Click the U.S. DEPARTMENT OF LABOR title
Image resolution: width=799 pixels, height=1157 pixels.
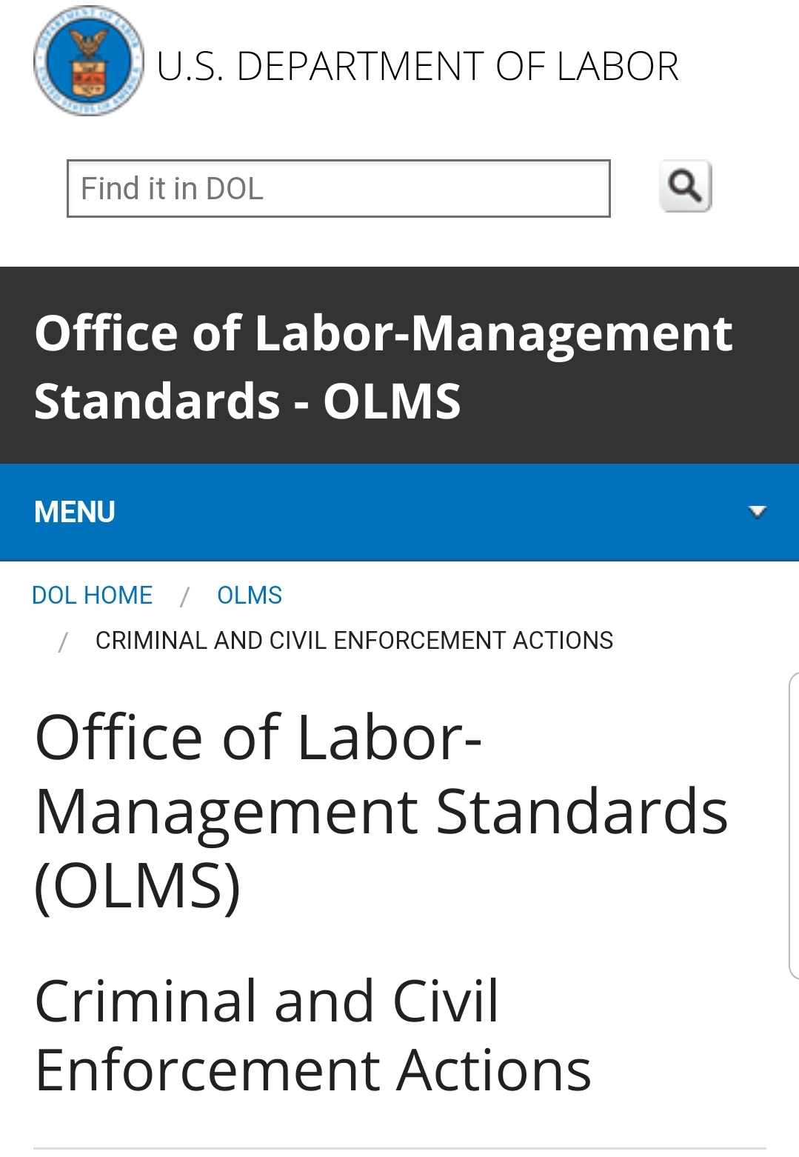pos(418,66)
